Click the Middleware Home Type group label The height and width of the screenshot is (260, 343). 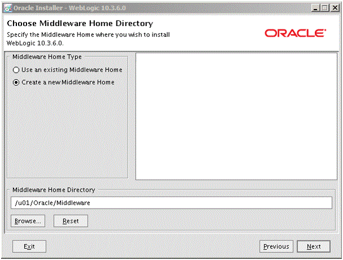[x=47, y=57]
